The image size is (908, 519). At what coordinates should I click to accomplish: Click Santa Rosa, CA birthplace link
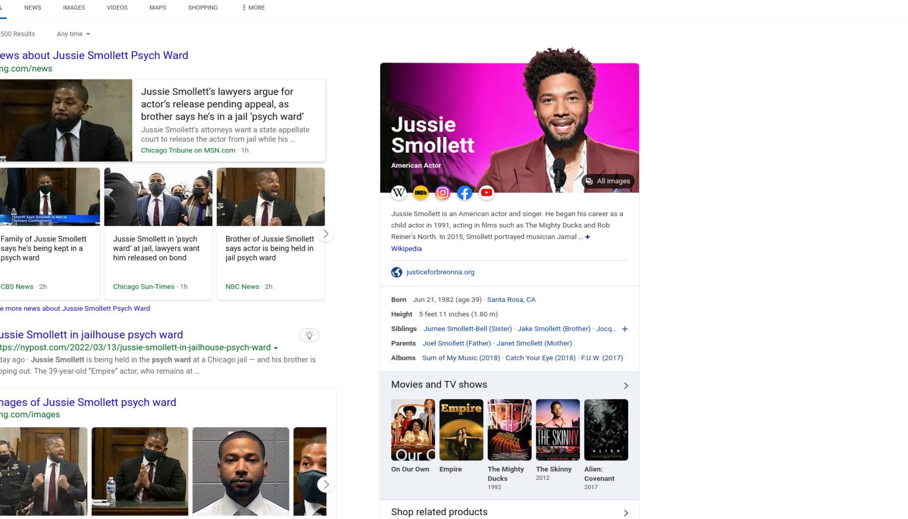pos(511,299)
